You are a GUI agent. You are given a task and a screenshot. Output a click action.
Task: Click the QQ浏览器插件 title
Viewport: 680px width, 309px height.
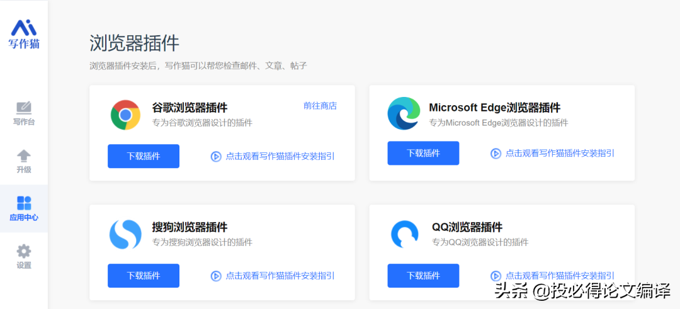pyautogui.click(x=467, y=227)
